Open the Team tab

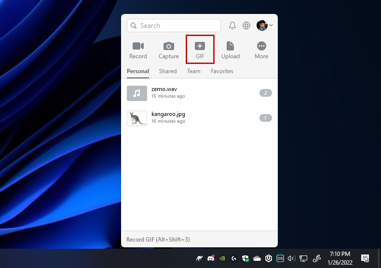point(193,71)
